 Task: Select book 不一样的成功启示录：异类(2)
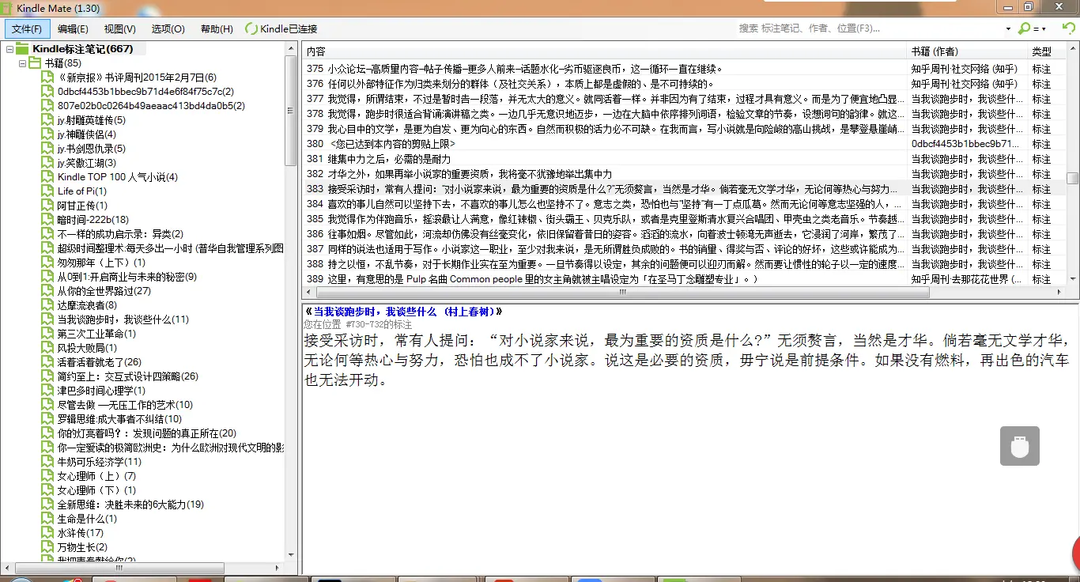point(120,234)
